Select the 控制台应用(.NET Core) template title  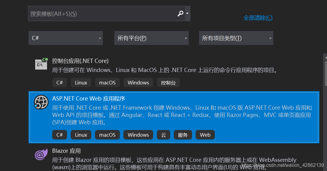pos(80,61)
